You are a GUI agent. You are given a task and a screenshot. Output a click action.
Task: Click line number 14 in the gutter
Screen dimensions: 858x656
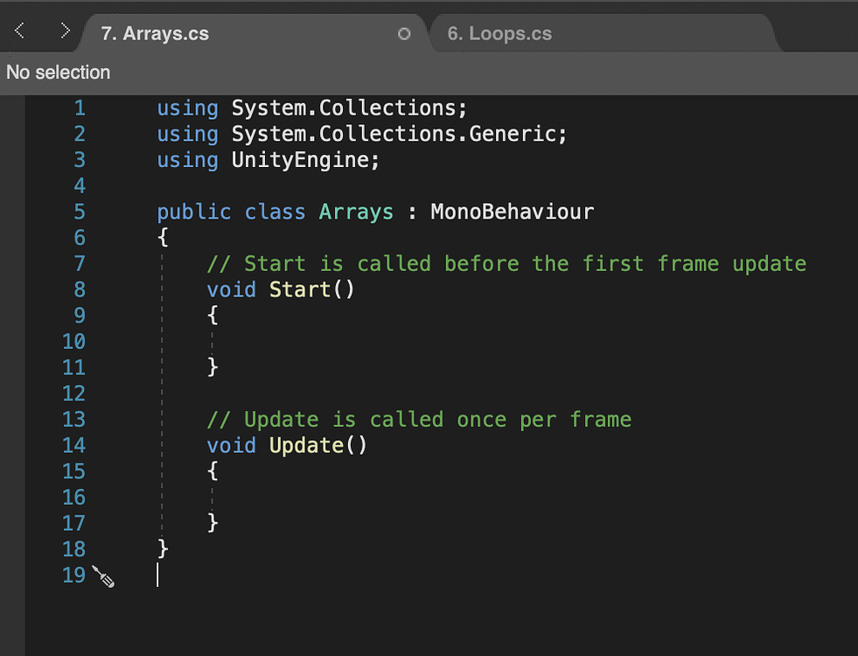coord(74,445)
